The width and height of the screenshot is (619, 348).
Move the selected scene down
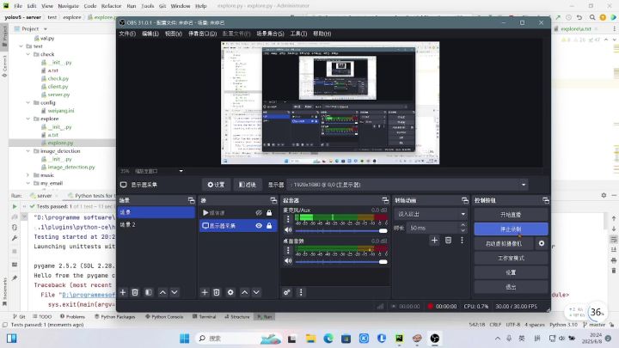175,292
